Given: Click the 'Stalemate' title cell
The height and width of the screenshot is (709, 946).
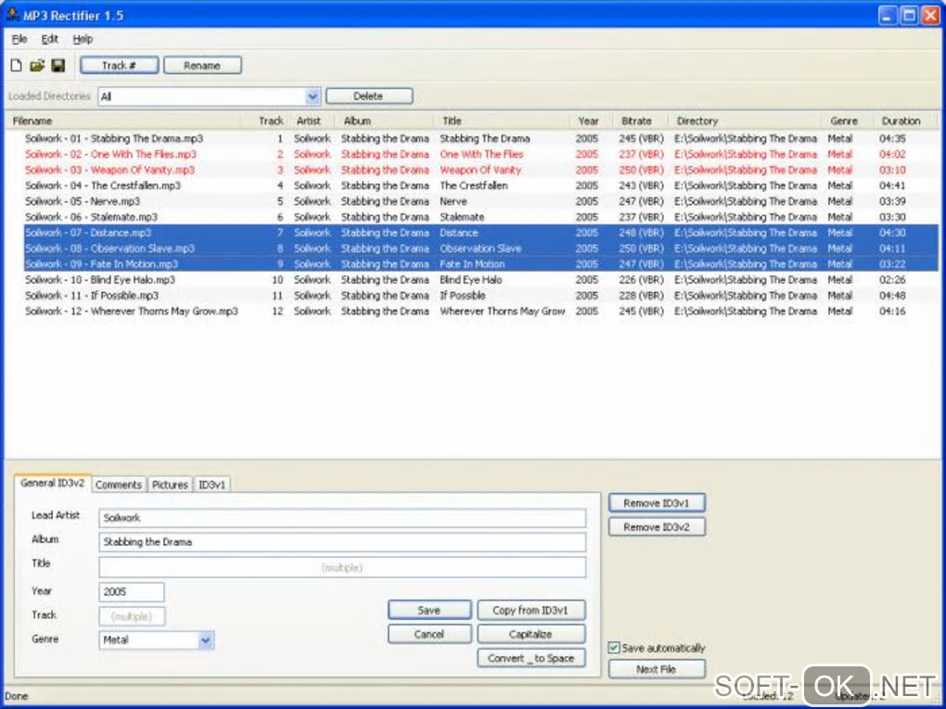Looking at the screenshot, I should (462, 217).
